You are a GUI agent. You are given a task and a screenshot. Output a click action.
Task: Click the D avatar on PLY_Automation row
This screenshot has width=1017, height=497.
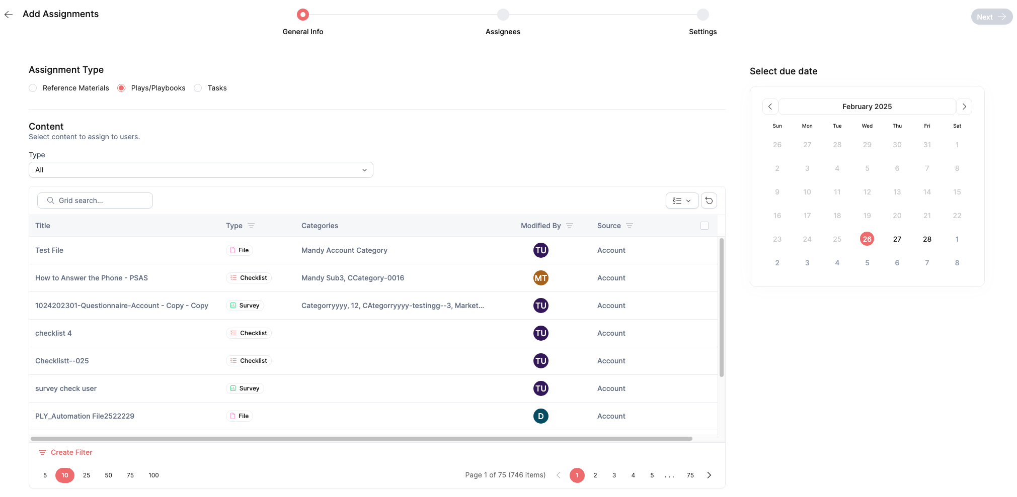pyautogui.click(x=541, y=416)
